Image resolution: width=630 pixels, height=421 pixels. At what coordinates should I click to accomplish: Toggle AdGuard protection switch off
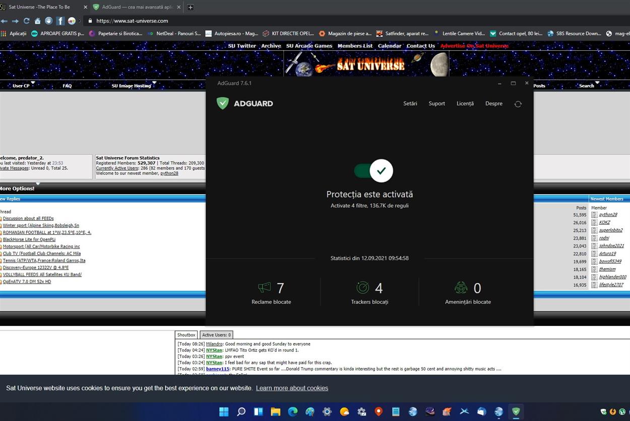pos(373,171)
